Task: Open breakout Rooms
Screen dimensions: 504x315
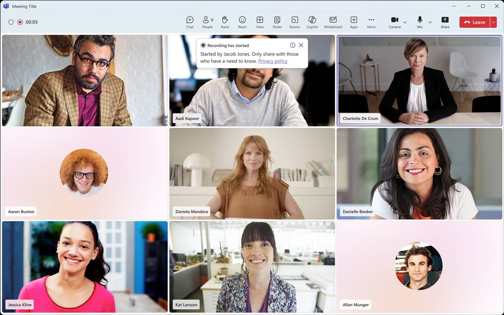Action: [x=295, y=22]
